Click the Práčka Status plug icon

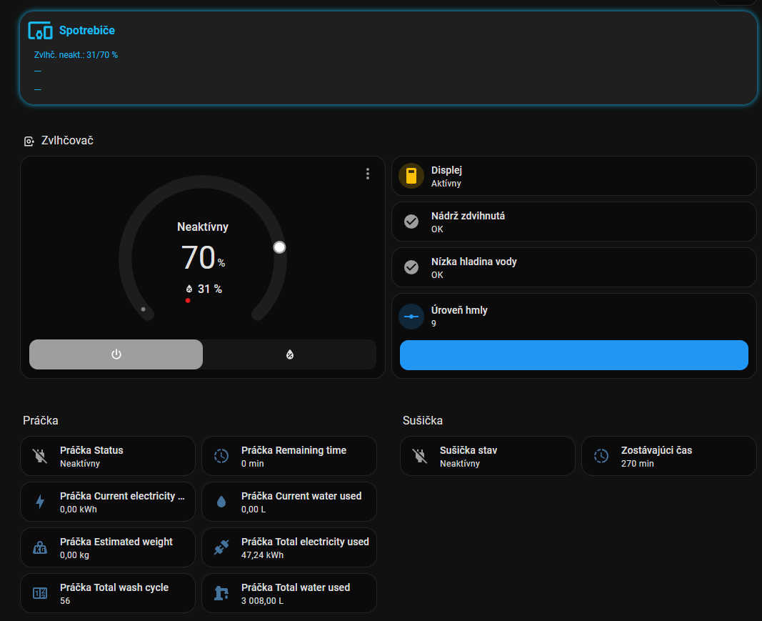40,456
